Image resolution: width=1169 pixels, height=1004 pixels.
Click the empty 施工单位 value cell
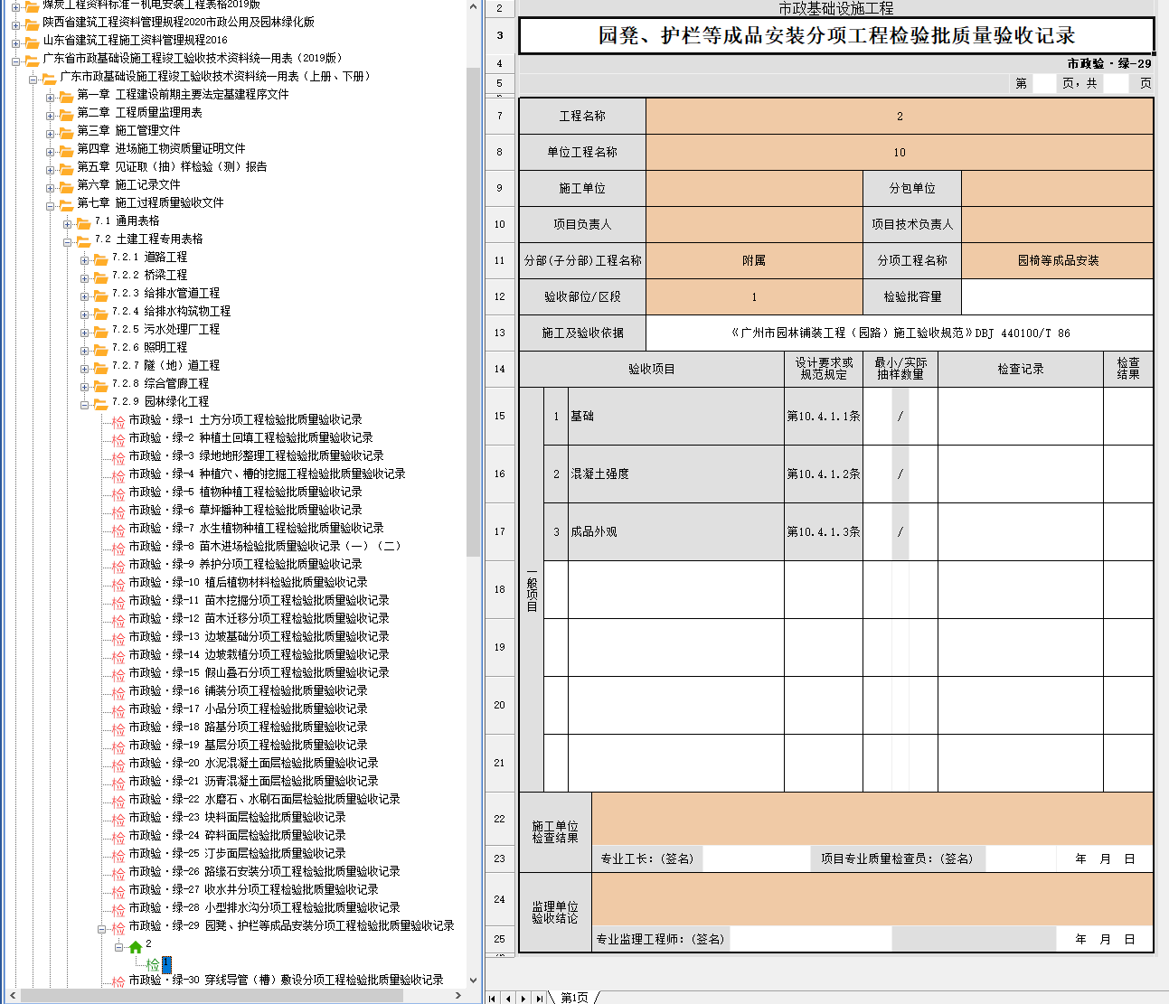click(755, 188)
